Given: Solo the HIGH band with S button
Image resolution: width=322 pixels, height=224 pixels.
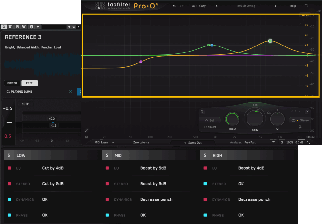Looking at the screenshot, I should point(205,155).
